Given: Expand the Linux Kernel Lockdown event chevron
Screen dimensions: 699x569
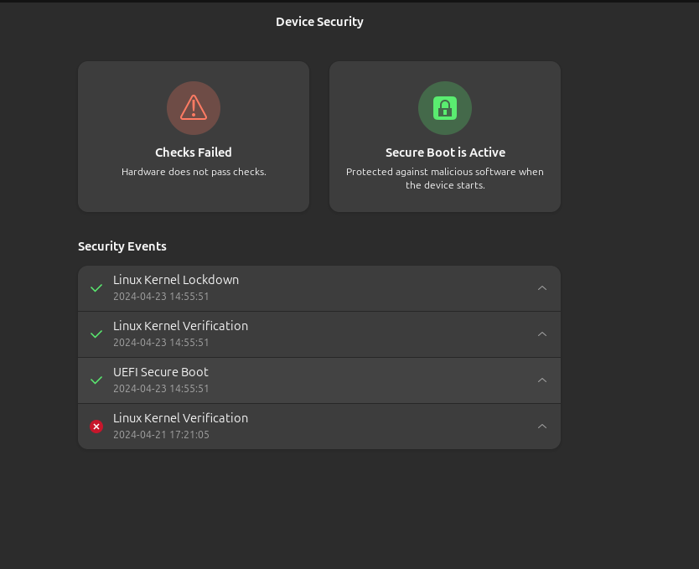Looking at the screenshot, I should [542, 288].
